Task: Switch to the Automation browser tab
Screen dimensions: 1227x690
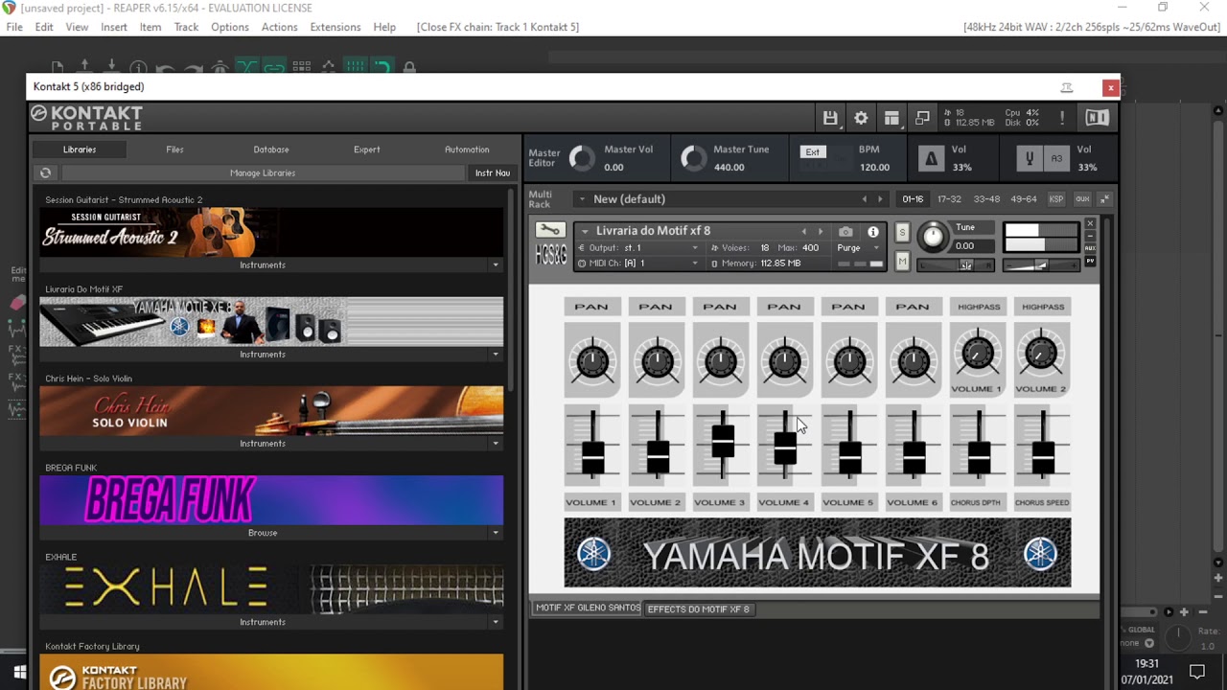Action: point(467,149)
